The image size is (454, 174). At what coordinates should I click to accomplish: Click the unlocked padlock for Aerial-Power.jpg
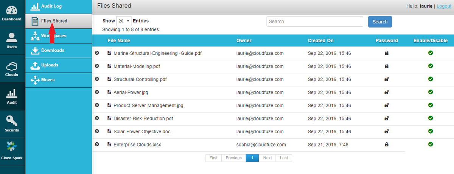click(x=387, y=92)
